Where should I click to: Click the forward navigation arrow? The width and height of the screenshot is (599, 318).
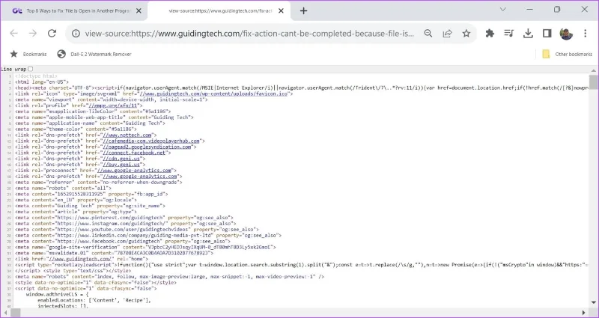point(33,34)
